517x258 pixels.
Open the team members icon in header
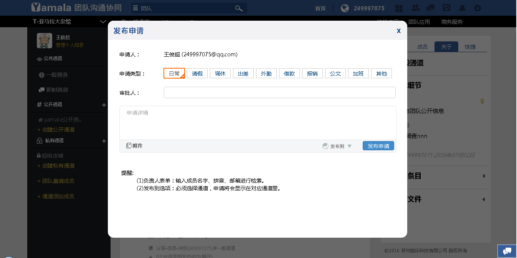tap(415, 8)
